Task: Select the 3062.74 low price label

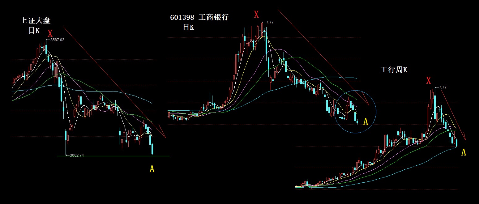Action: 77,155
